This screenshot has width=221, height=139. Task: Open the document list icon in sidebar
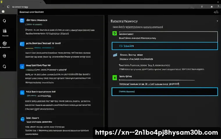pyautogui.click(x=4, y=31)
